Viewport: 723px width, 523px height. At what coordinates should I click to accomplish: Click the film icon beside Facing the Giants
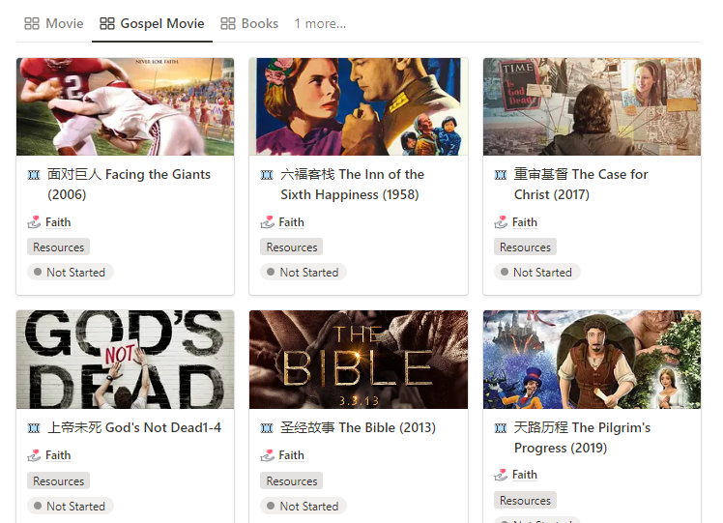pos(34,175)
